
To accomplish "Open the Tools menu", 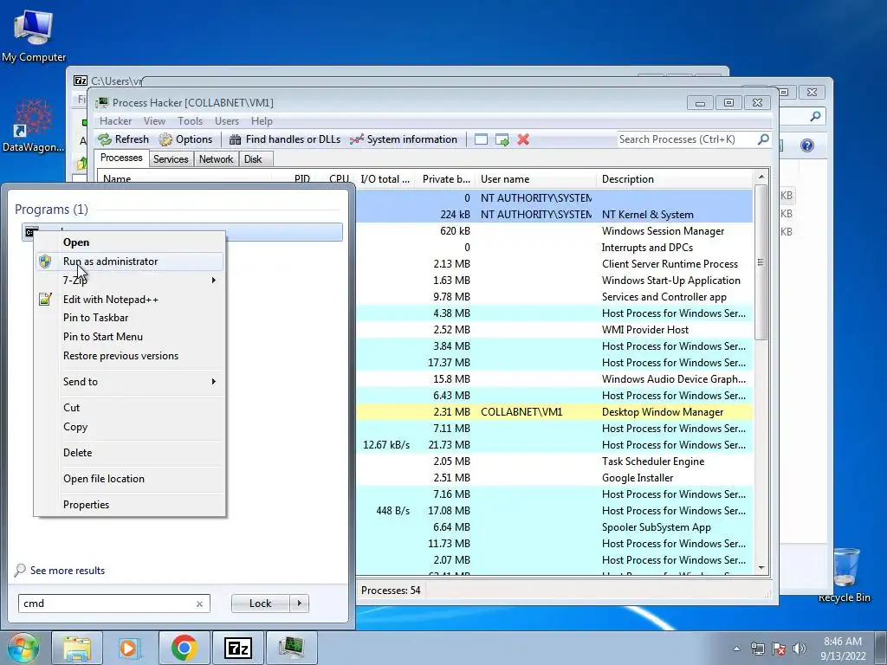I will click(190, 121).
